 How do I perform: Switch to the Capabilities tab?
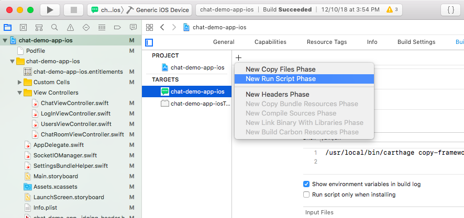270,42
